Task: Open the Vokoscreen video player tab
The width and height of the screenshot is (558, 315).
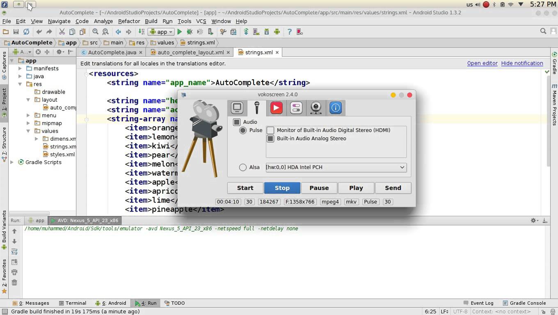Action: 276,108
